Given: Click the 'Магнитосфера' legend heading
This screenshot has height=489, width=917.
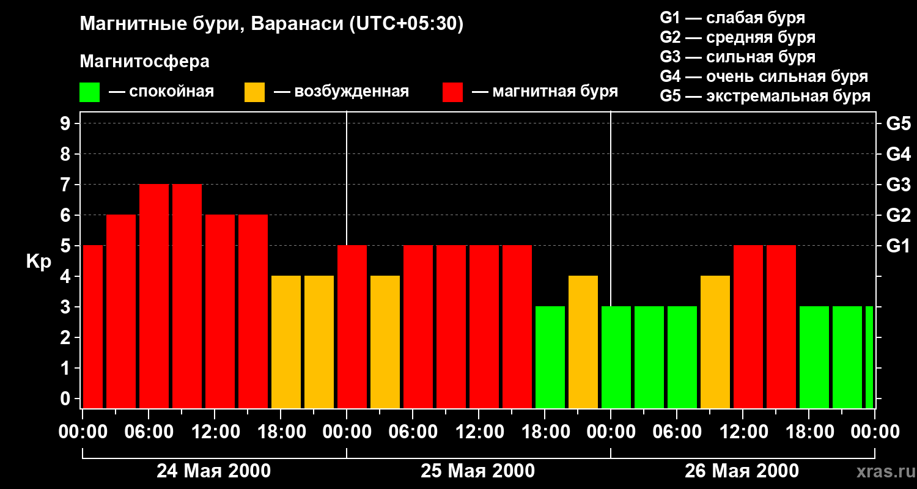Looking at the screenshot, I should coord(145,62).
